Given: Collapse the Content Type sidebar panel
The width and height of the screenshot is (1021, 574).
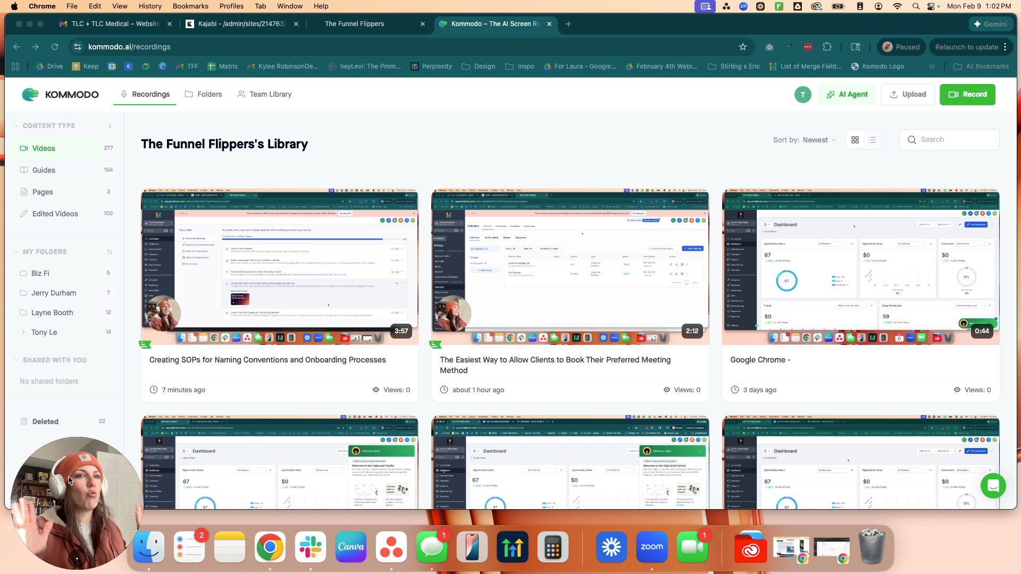Looking at the screenshot, I should pos(110,126).
